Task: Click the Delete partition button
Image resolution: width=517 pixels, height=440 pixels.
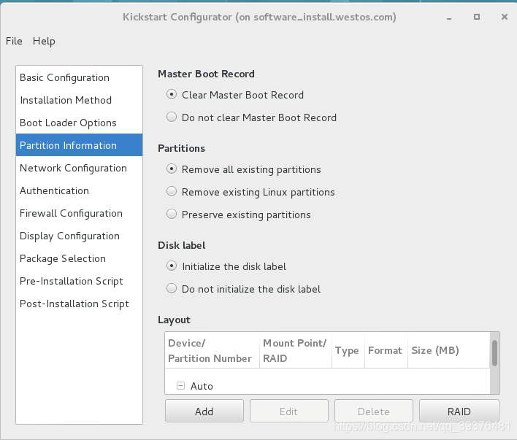Action: 374,411
